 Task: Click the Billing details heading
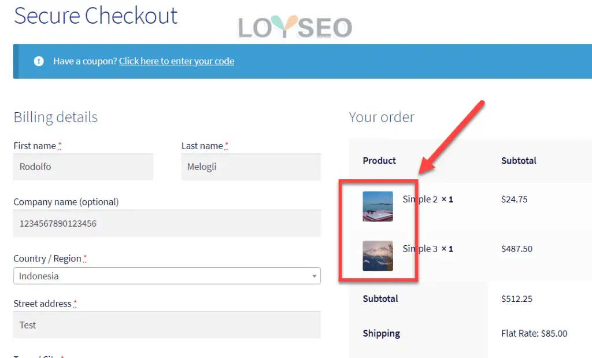tap(55, 117)
